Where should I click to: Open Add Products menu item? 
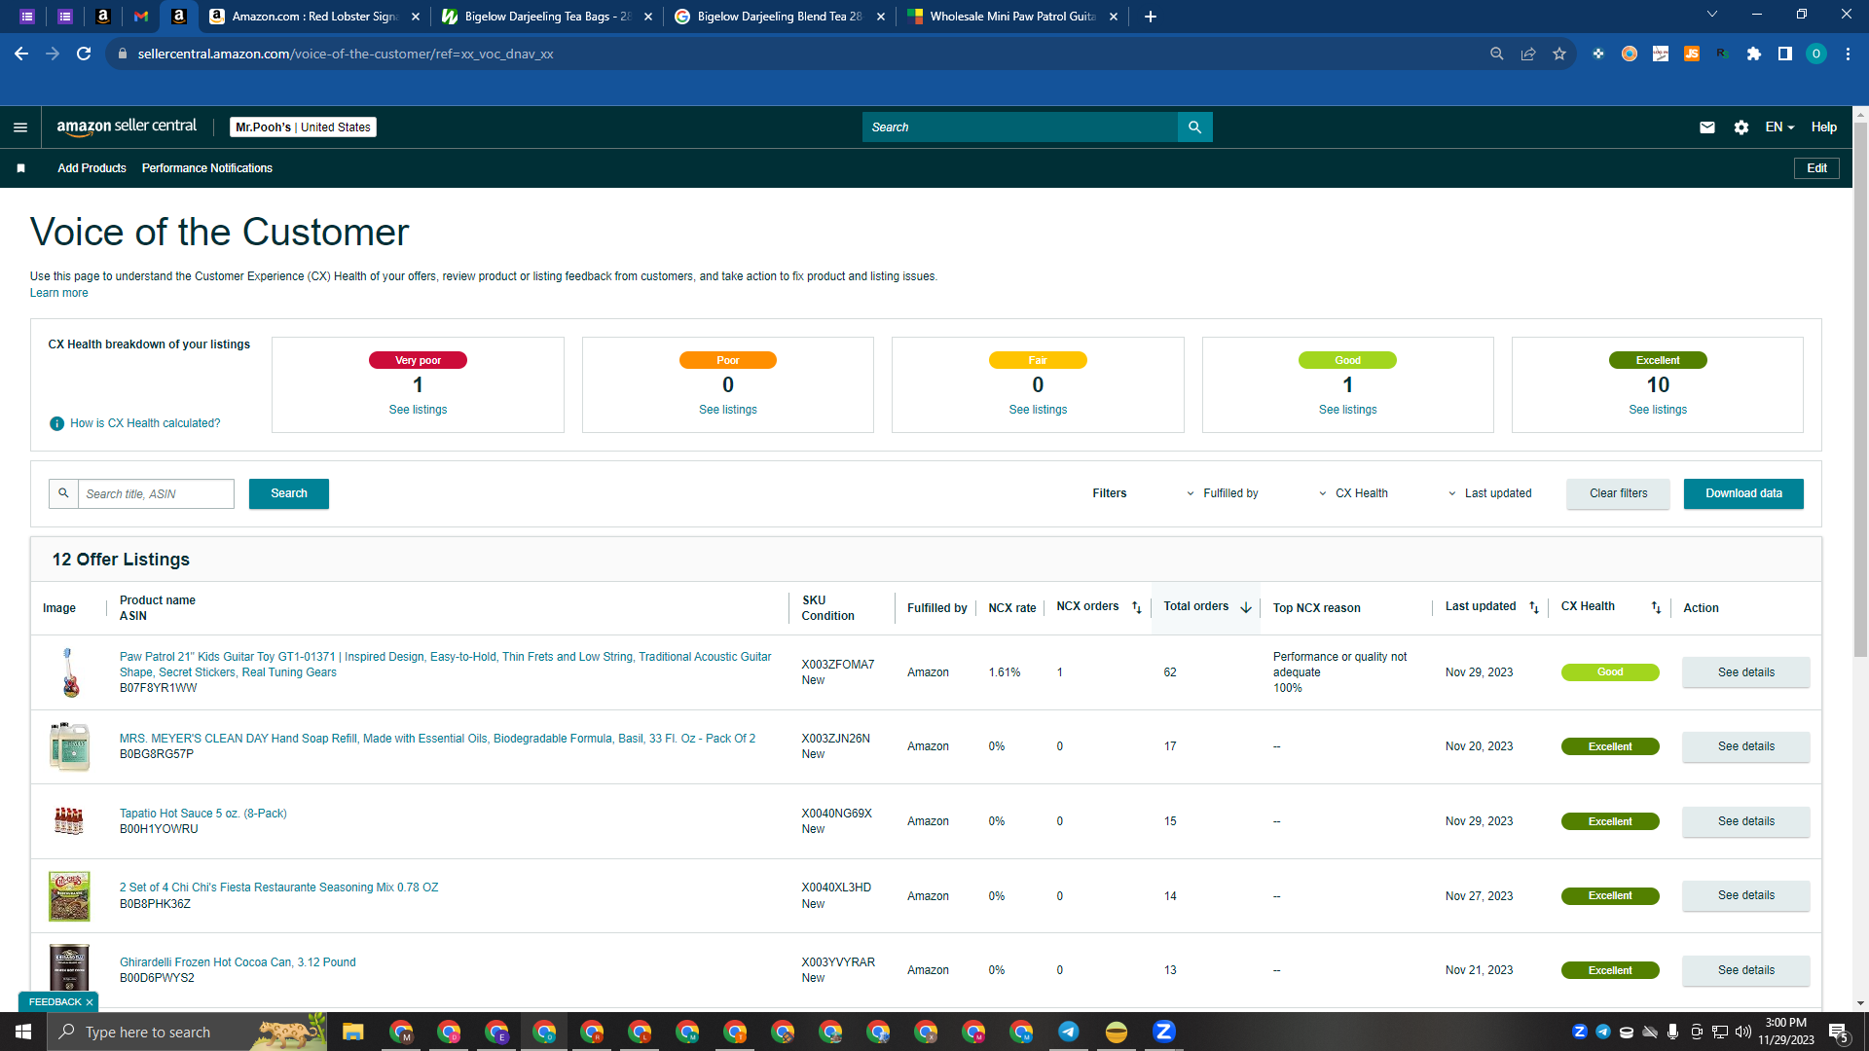coord(92,168)
